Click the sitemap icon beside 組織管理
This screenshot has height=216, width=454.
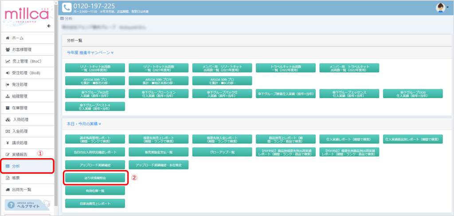(x=8, y=96)
